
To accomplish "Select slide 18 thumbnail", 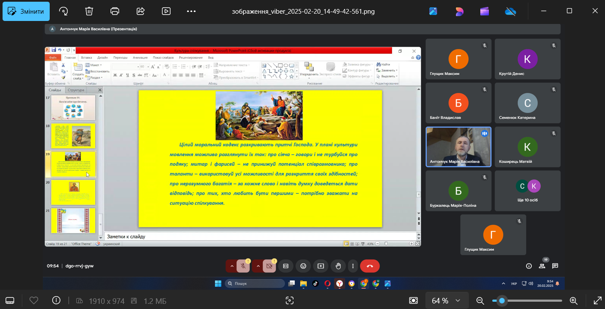I will [73, 136].
